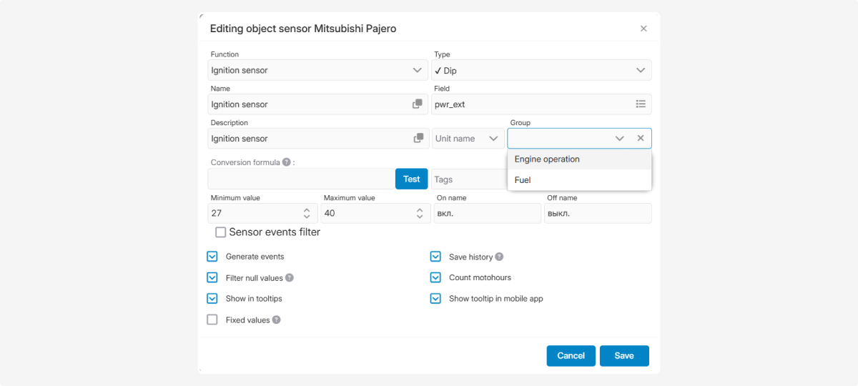The image size is (858, 386).
Task: Click copy icon in Name field
Action: tap(418, 104)
